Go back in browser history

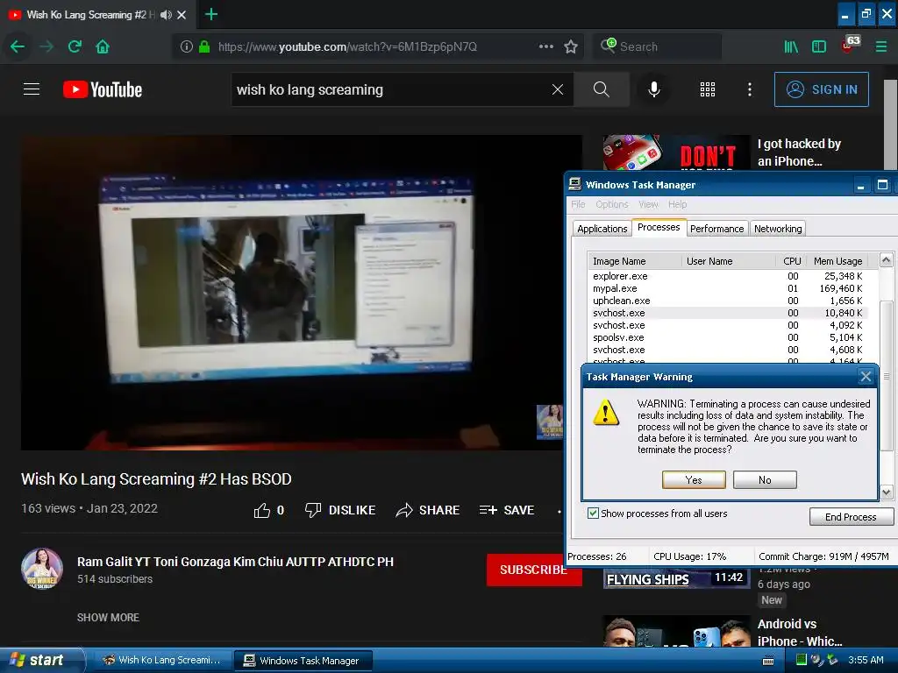[x=18, y=46]
